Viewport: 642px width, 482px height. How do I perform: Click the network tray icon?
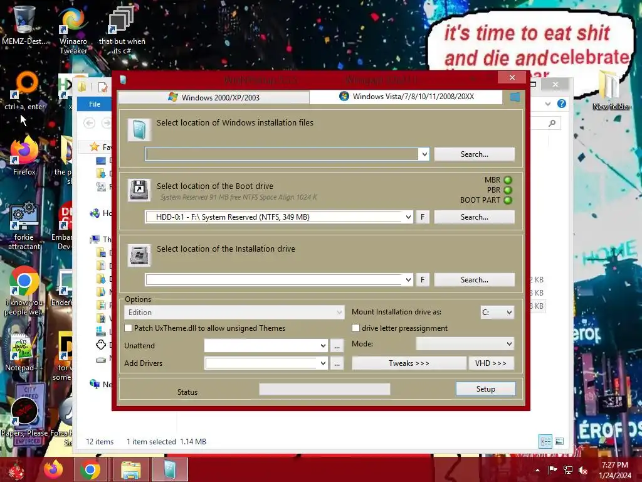568,469
